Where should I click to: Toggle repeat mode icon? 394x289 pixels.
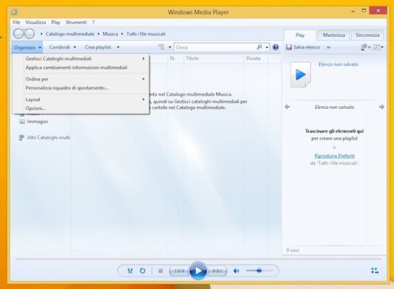pyautogui.click(x=142, y=271)
